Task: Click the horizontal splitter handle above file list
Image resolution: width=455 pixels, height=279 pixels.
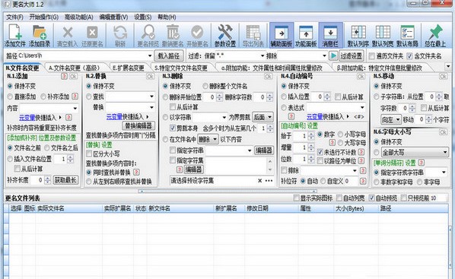Action: click(x=228, y=191)
